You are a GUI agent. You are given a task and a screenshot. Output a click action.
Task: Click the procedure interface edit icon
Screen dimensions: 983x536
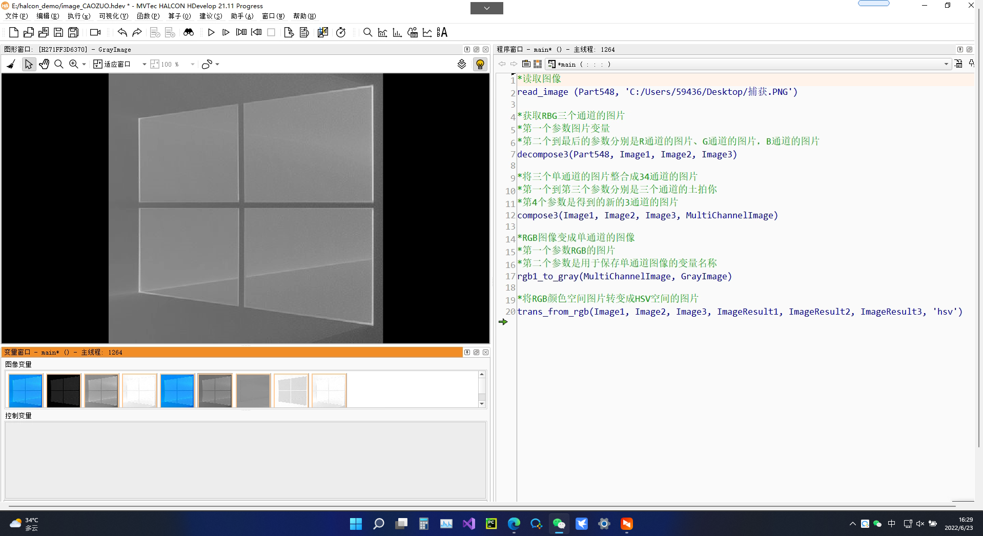958,64
